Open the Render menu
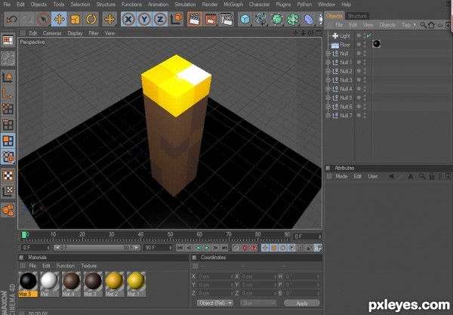This screenshot has width=453, height=315. [209, 5]
